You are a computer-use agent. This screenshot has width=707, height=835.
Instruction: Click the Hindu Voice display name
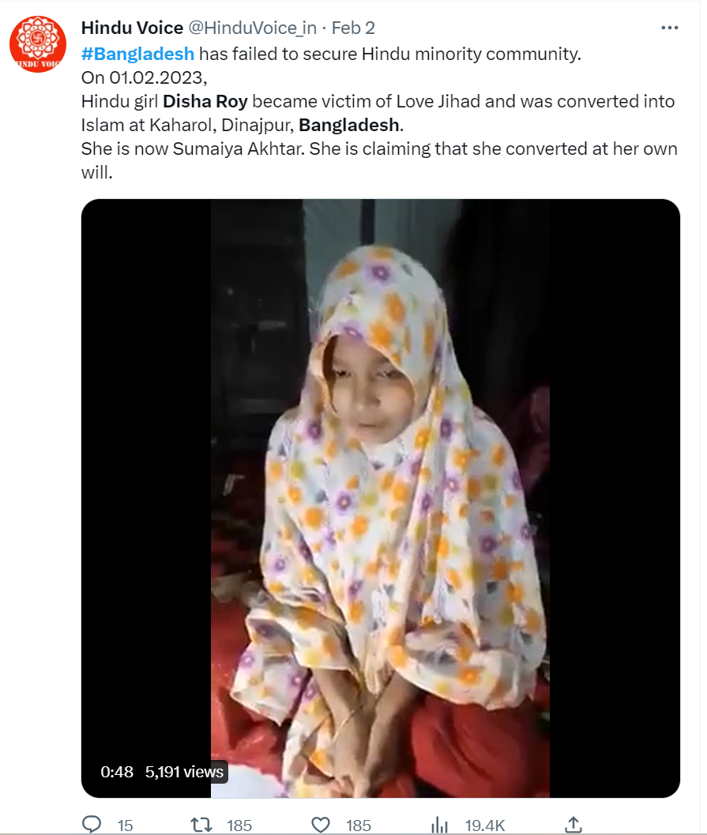pyautogui.click(x=132, y=28)
